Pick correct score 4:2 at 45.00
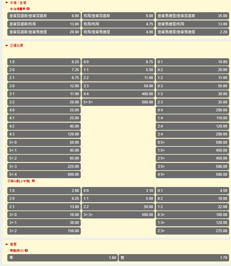This screenshot has width=231, height=266. click(44, 126)
